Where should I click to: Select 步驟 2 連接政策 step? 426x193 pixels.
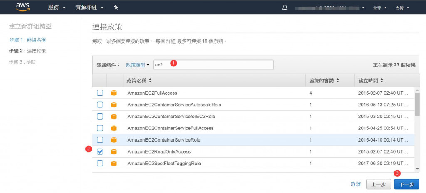coord(27,51)
